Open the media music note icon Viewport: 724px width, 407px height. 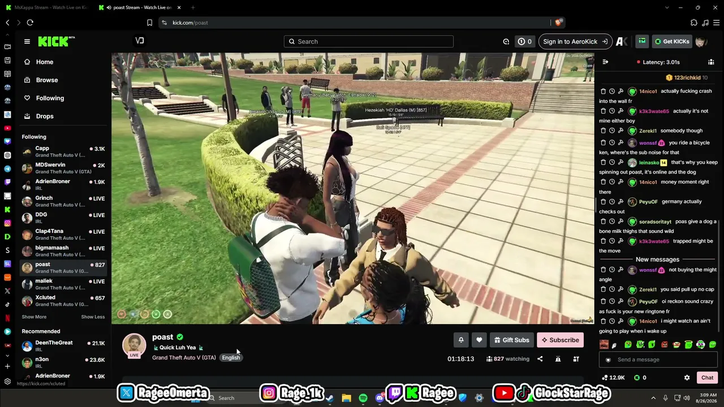click(x=705, y=23)
